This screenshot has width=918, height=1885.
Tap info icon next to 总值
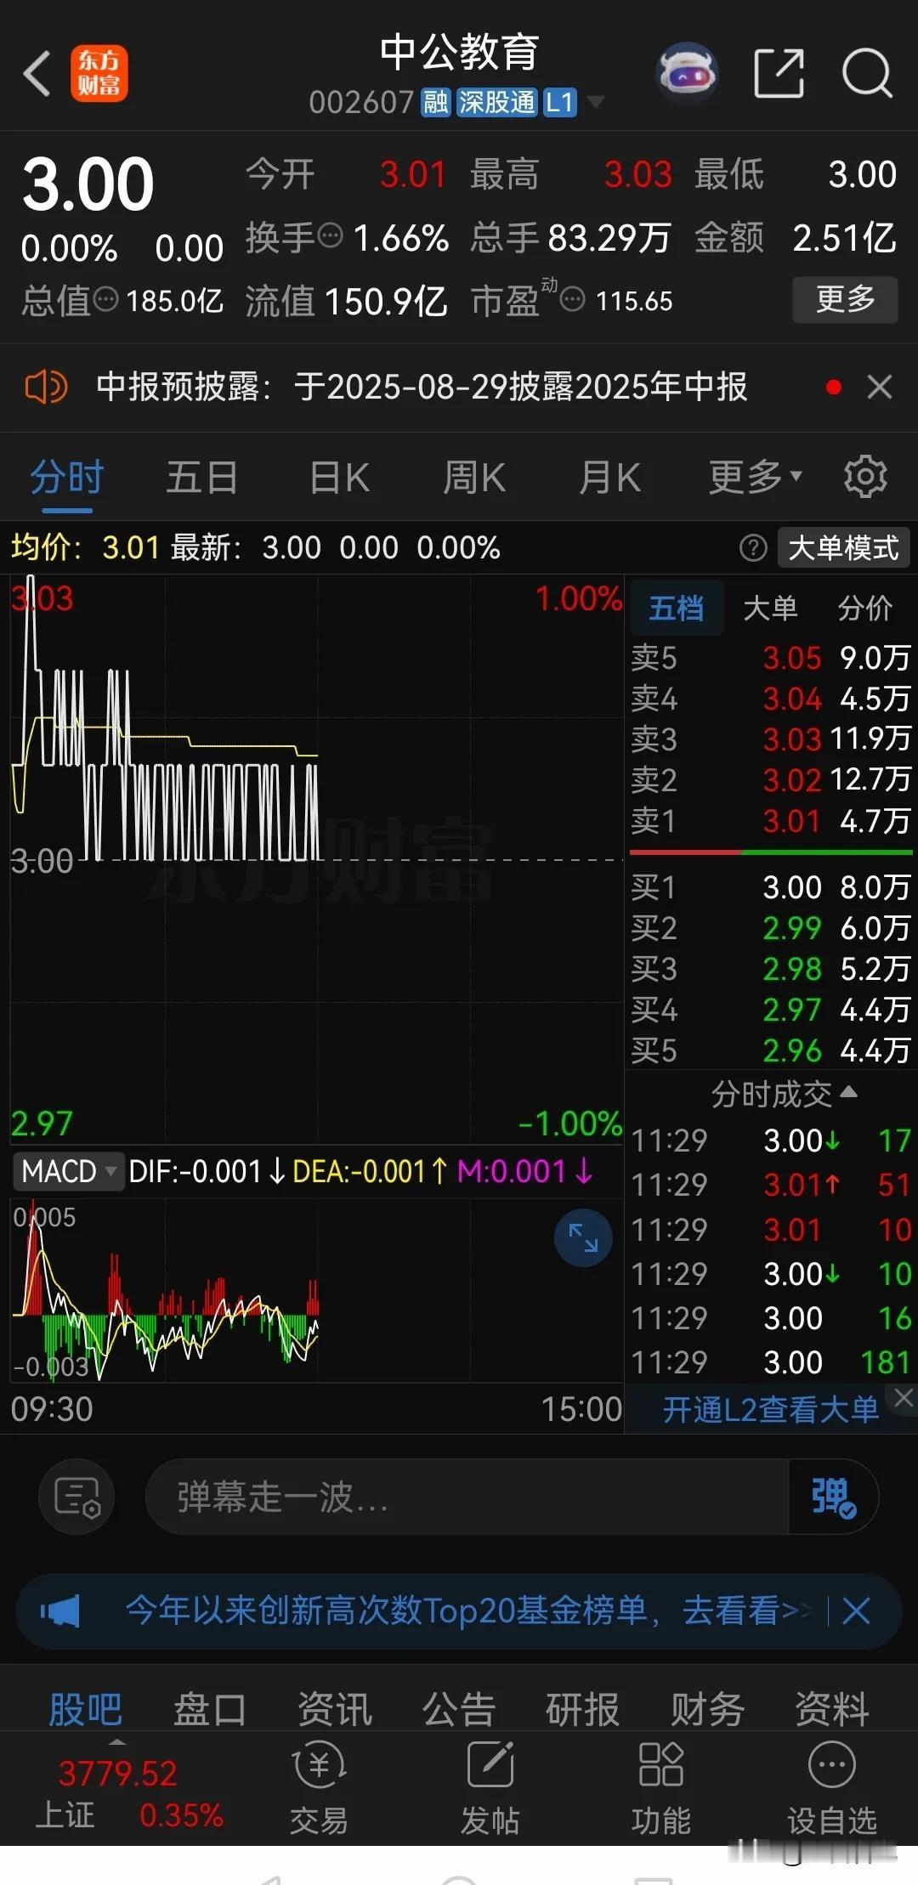[x=105, y=299]
